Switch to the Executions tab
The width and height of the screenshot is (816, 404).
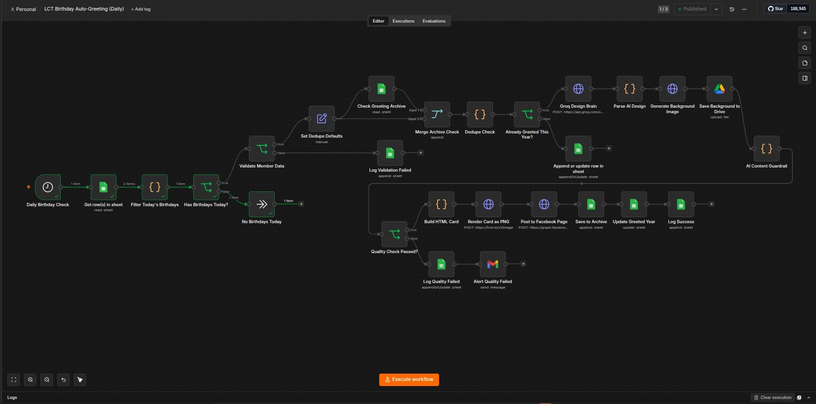tap(403, 21)
